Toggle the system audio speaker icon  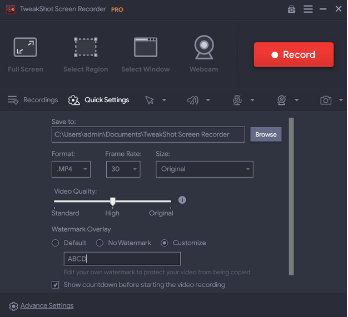coord(193,100)
